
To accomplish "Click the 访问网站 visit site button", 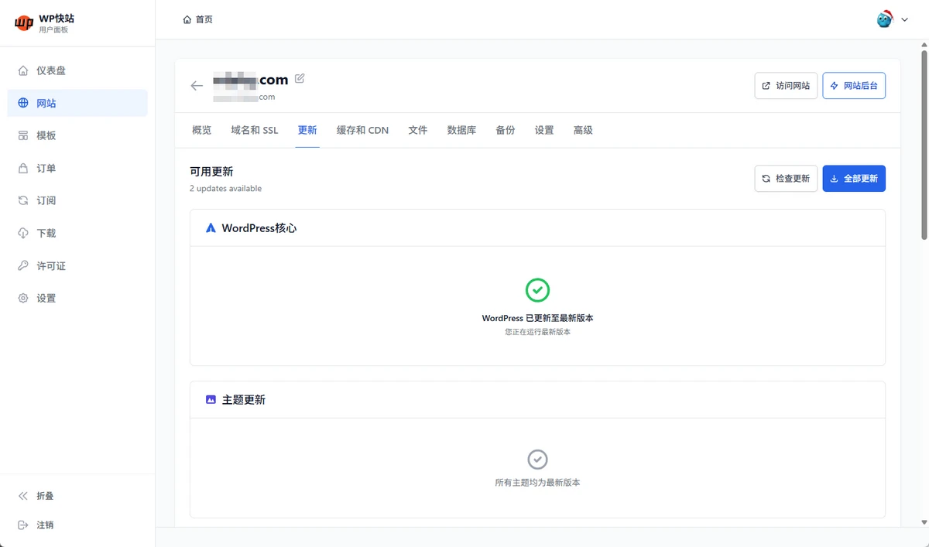I will coord(785,86).
